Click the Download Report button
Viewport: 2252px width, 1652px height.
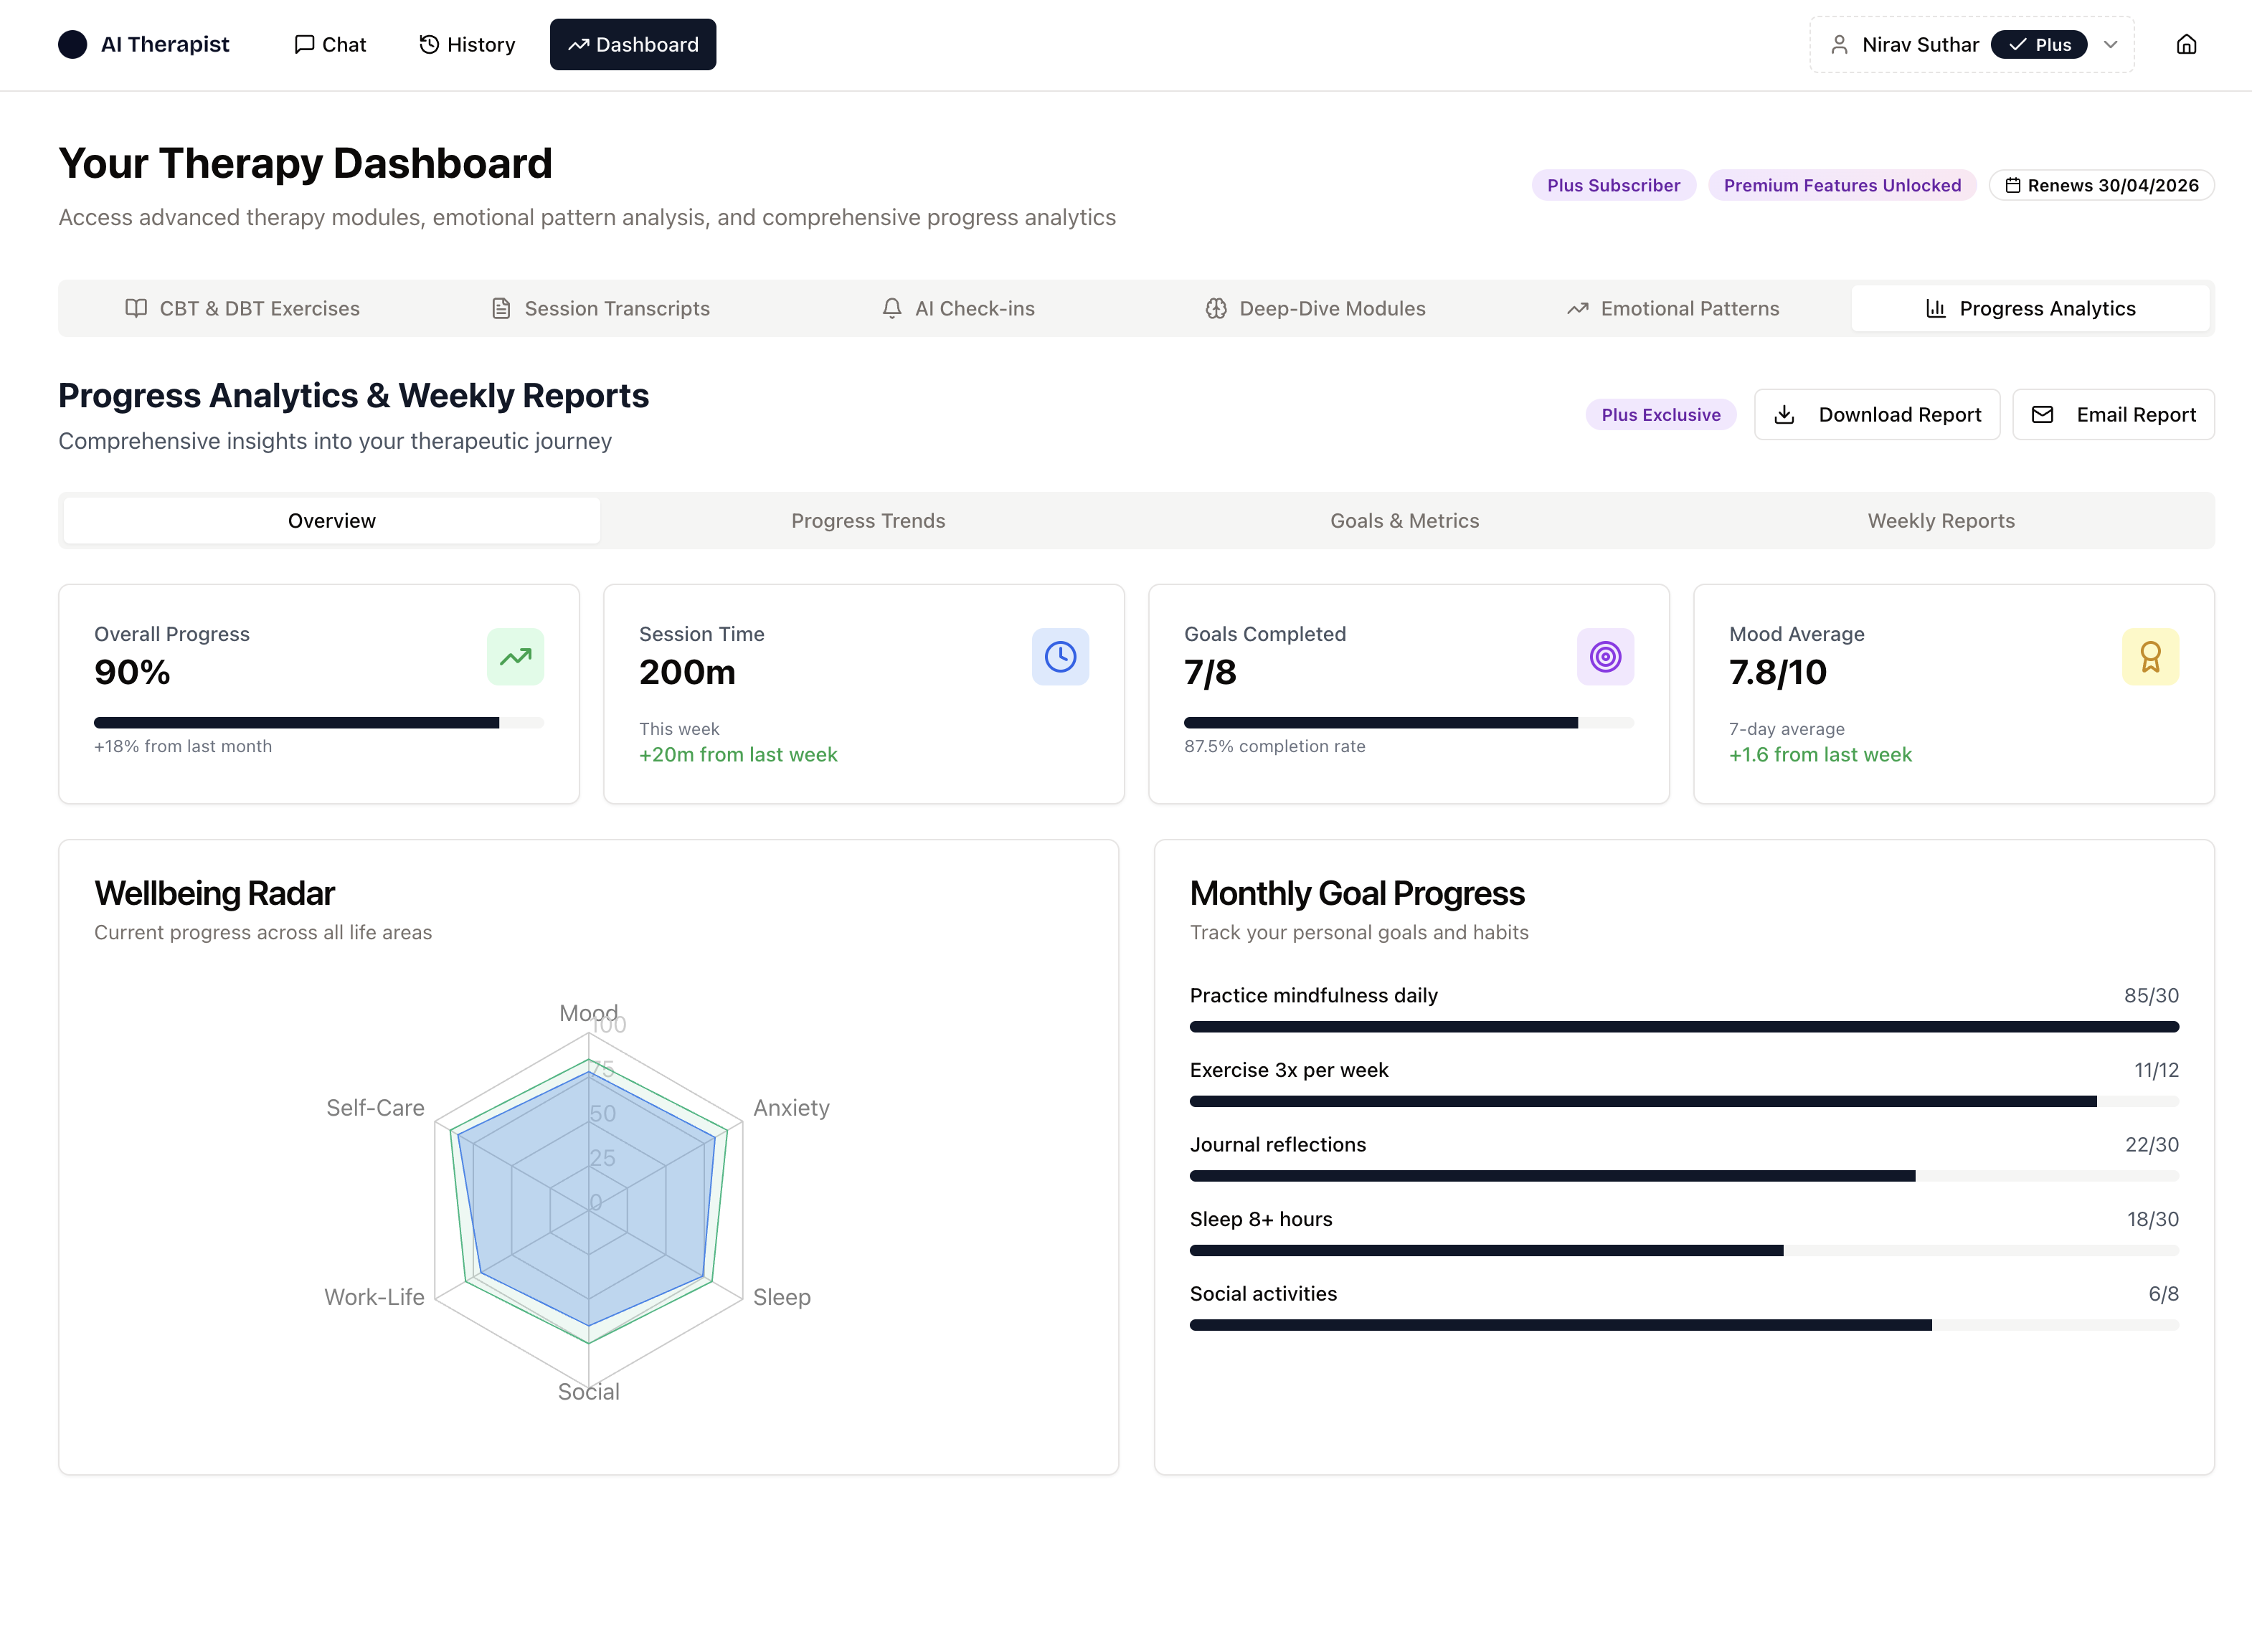point(1876,414)
